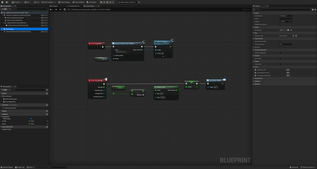Image resolution: width=317 pixels, height=169 pixels.
Task: Select the Update Health event dispatcher
Action: 7,129
